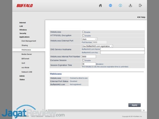The height and width of the screenshot is (119, 159).
Task: Click the blue WebAccess section heading
Action: pos(56,74)
